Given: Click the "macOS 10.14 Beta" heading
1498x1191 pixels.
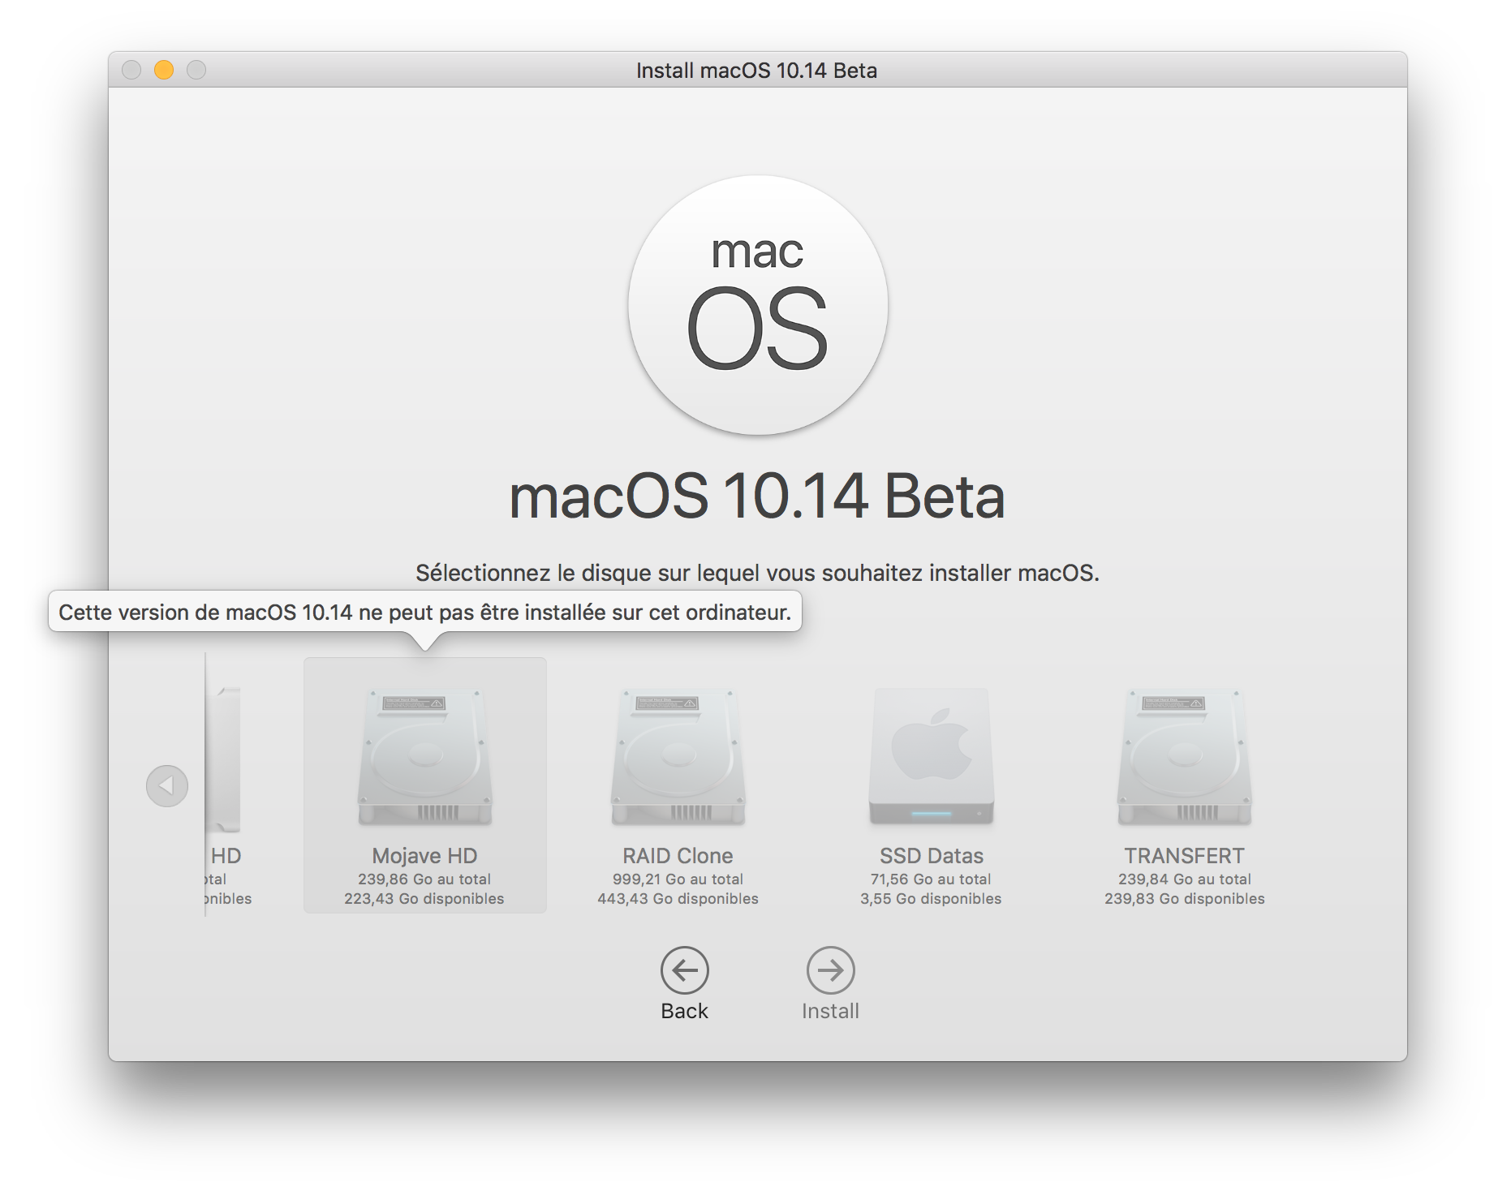Looking at the screenshot, I should (757, 497).
